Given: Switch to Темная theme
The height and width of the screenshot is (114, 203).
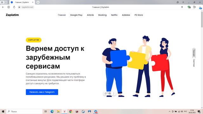Looking at the screenshot, I should pos(194,53).
